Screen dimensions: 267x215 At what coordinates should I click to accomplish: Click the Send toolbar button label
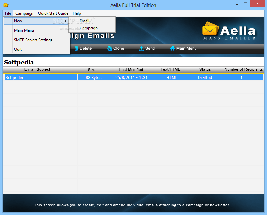click(150, 48)
